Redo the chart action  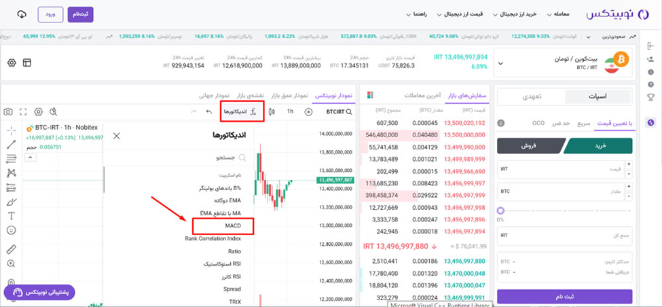194,112
